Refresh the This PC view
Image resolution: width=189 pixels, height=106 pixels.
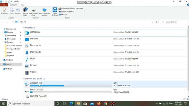click(156, 22)
